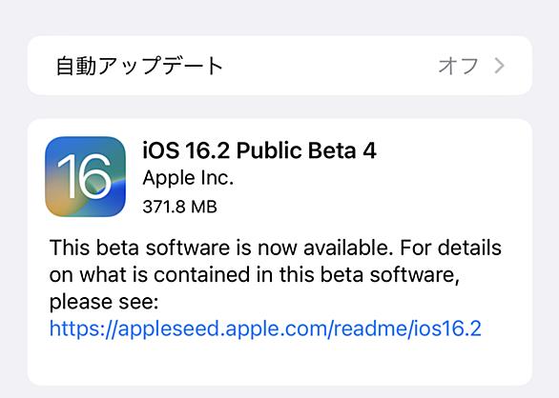Viewport: 559px width, 398px height.
Task: Open the appleseed.apple.com readme link
Action: click(x=265, y=328)
